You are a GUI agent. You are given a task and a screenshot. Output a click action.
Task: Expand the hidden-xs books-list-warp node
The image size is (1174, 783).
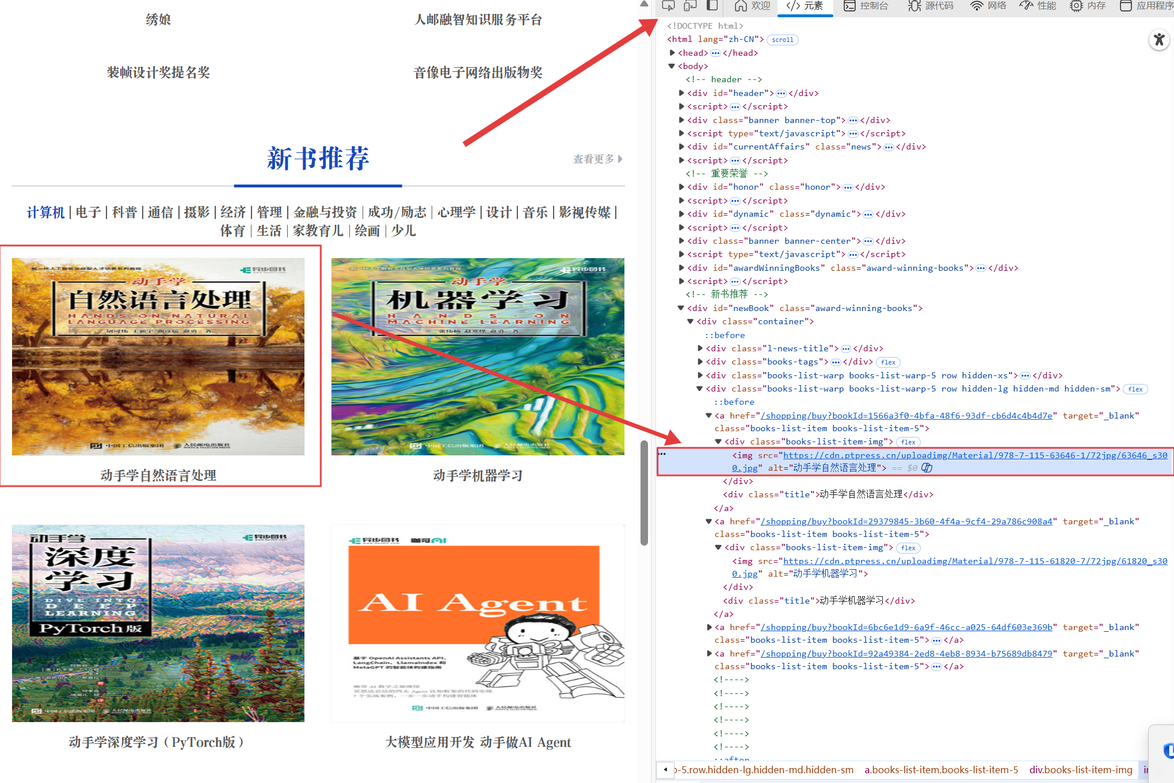tap(700, 375)
